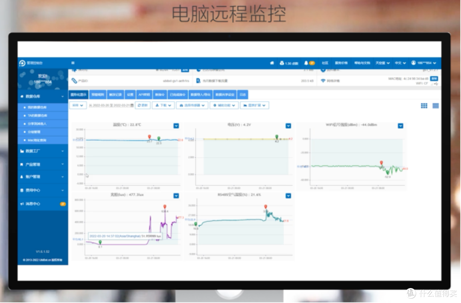Open temperature chart options dropdown arrow
The width and height of the screenshot is (461, 303).
[176, 126]
